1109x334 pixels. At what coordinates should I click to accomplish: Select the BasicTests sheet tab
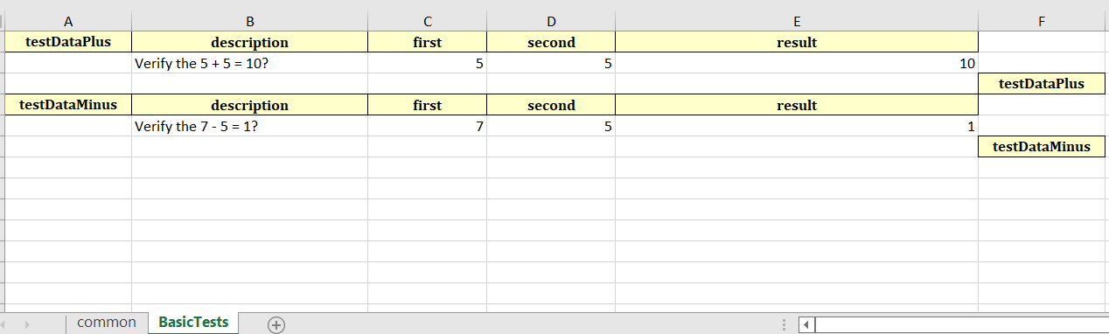[193, 323]
